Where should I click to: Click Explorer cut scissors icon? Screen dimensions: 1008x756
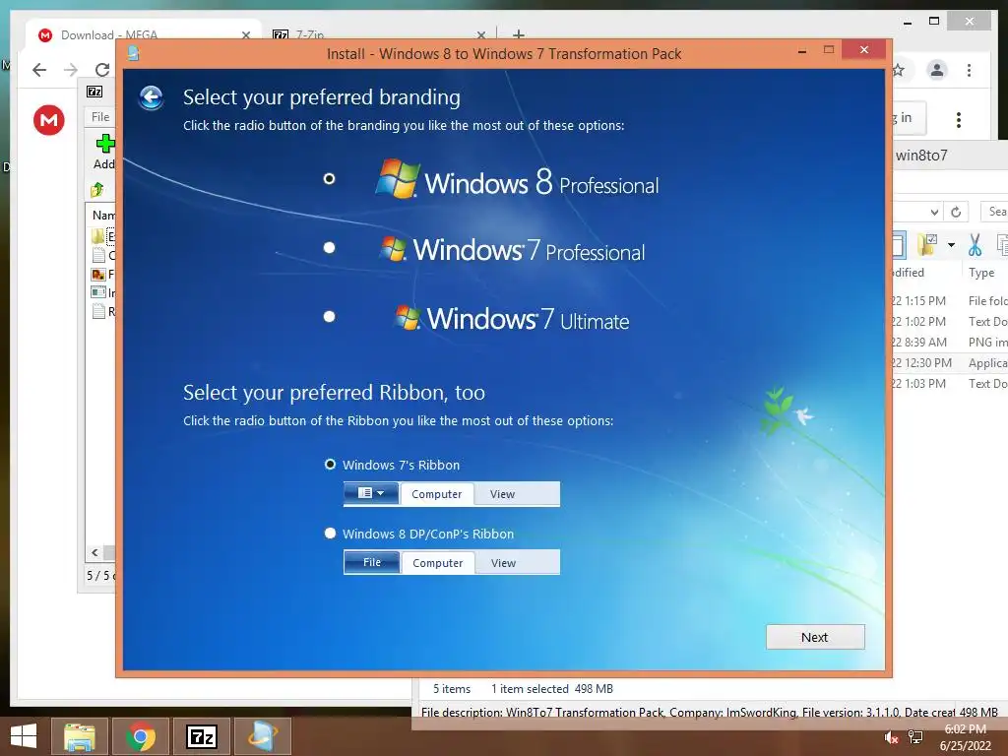coord(975,245)
